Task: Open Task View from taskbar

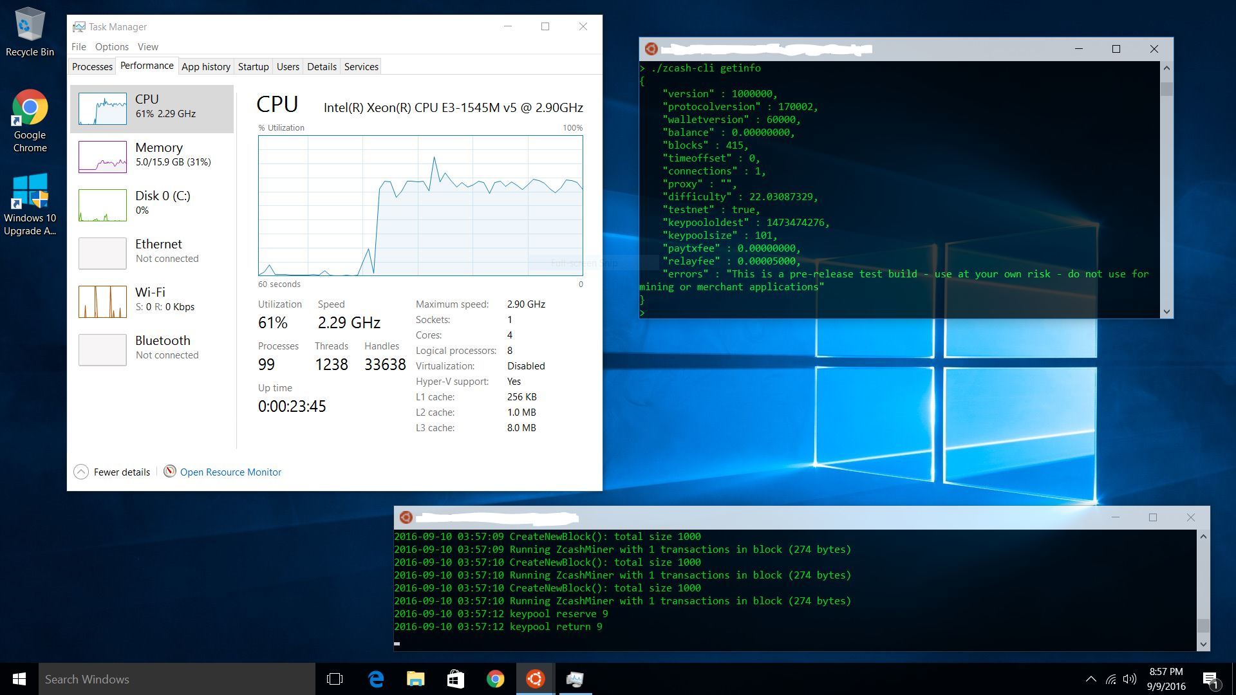Action: (x=335, y=679)
